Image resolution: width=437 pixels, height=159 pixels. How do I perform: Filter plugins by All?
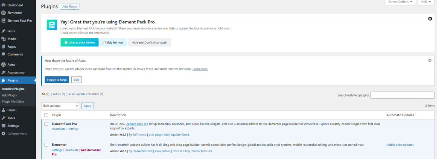tap(43, 94)
